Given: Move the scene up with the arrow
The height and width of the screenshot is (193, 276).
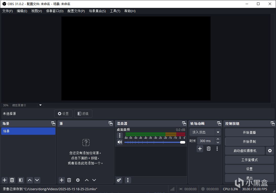Looking at the screenshot, I should tap(30, 180).
